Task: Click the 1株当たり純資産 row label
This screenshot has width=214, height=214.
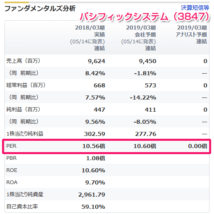Action: [25, 194]
